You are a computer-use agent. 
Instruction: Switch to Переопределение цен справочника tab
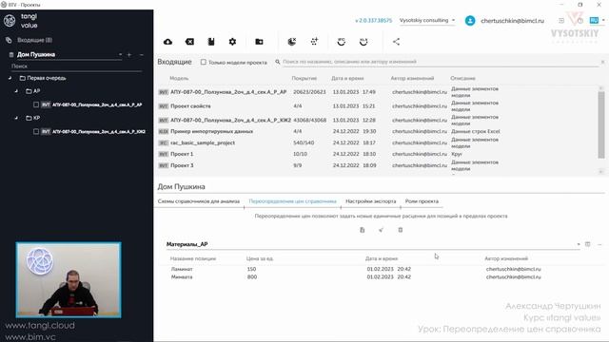tap(292, 201)
